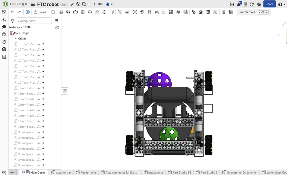Open the Help question mark icon
This screenshot has height=175, width=287.
[x=280, y=4]
